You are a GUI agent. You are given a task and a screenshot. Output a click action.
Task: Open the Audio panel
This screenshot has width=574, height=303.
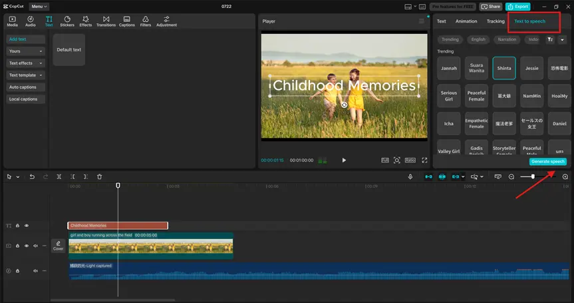click(x=31, y=21)
